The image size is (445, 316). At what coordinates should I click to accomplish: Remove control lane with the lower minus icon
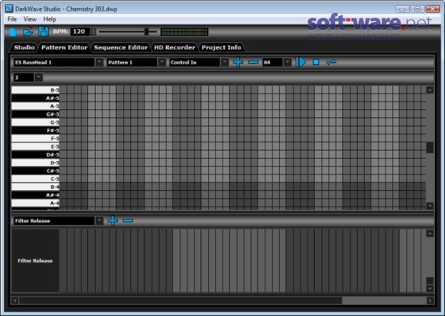point(128,221)
